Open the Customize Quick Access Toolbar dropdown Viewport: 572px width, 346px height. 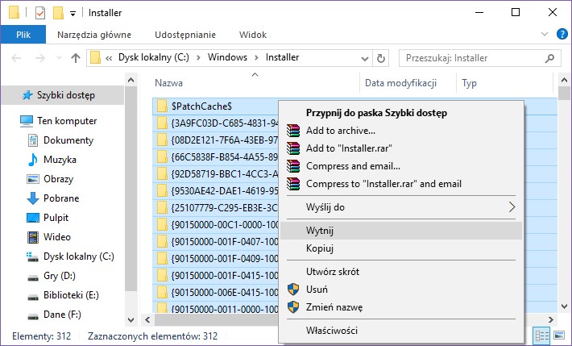[73, 14]
